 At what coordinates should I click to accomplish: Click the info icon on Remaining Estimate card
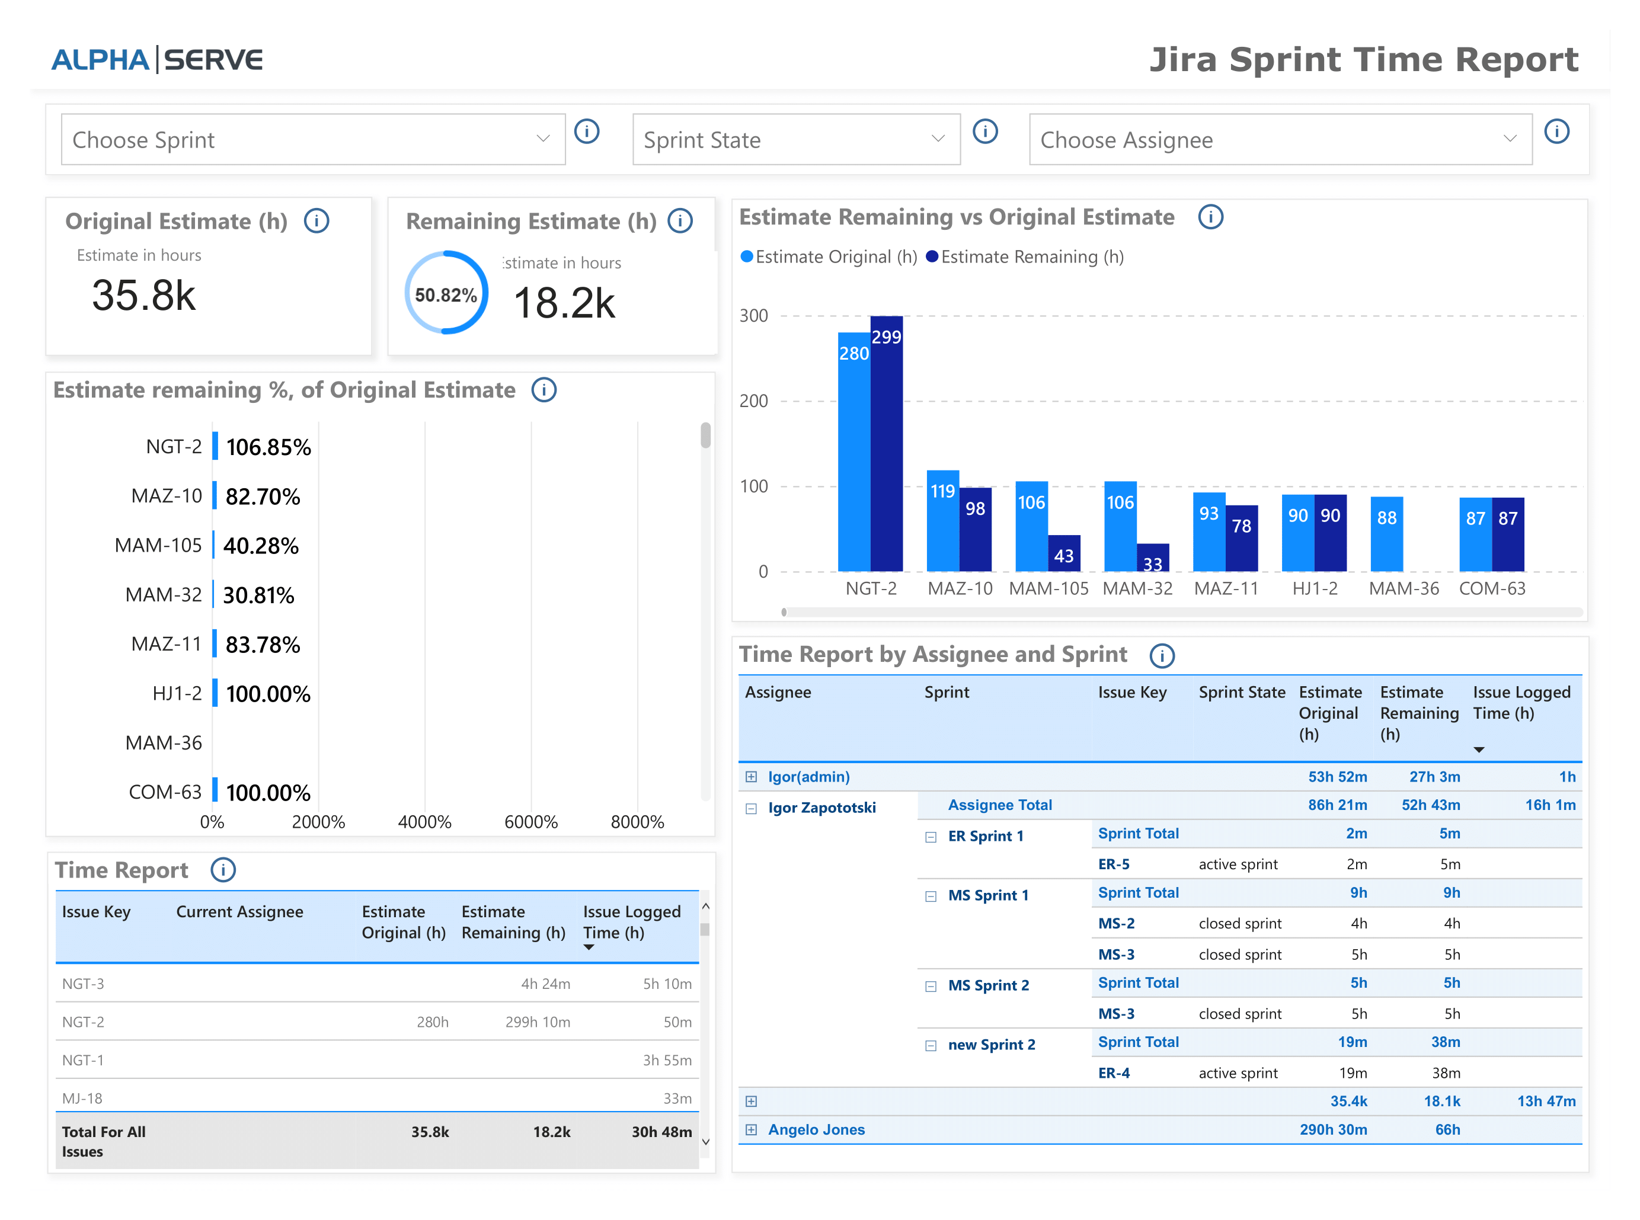[680, 221]
